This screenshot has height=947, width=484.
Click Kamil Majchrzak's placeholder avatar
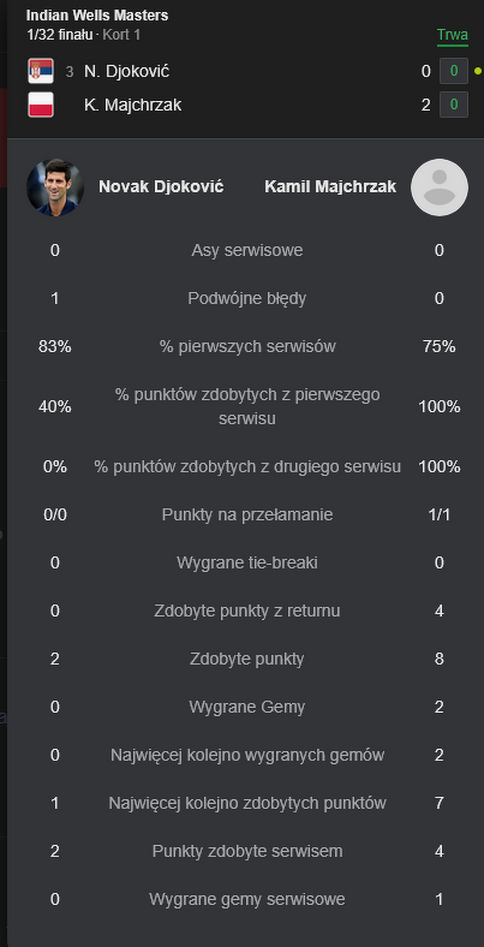pyautogui.click(x=439, y=187)
